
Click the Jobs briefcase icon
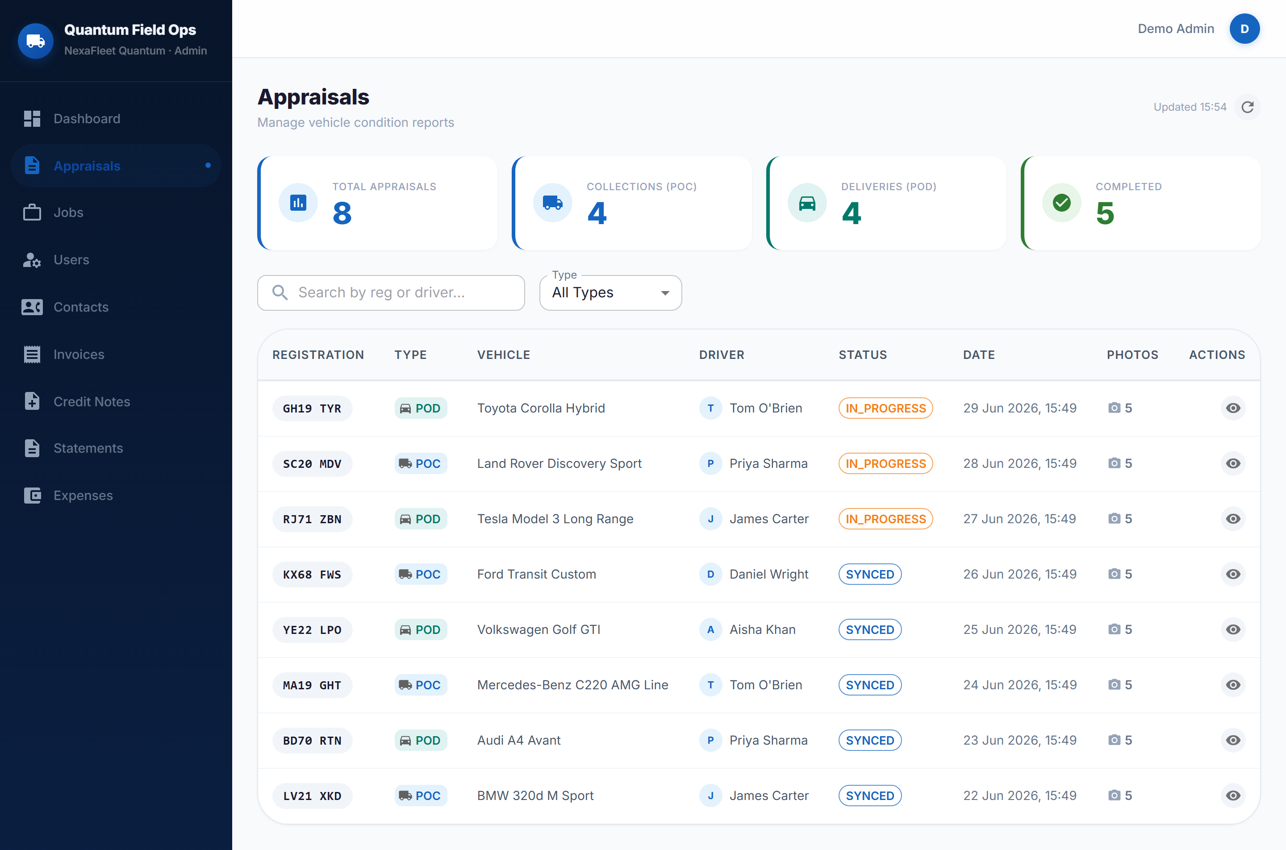(x=32, y=212)
